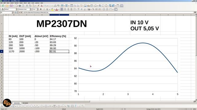Select cell with efficiency 84.17
This screenshot has height=110, width=197.
pos(59,39)
